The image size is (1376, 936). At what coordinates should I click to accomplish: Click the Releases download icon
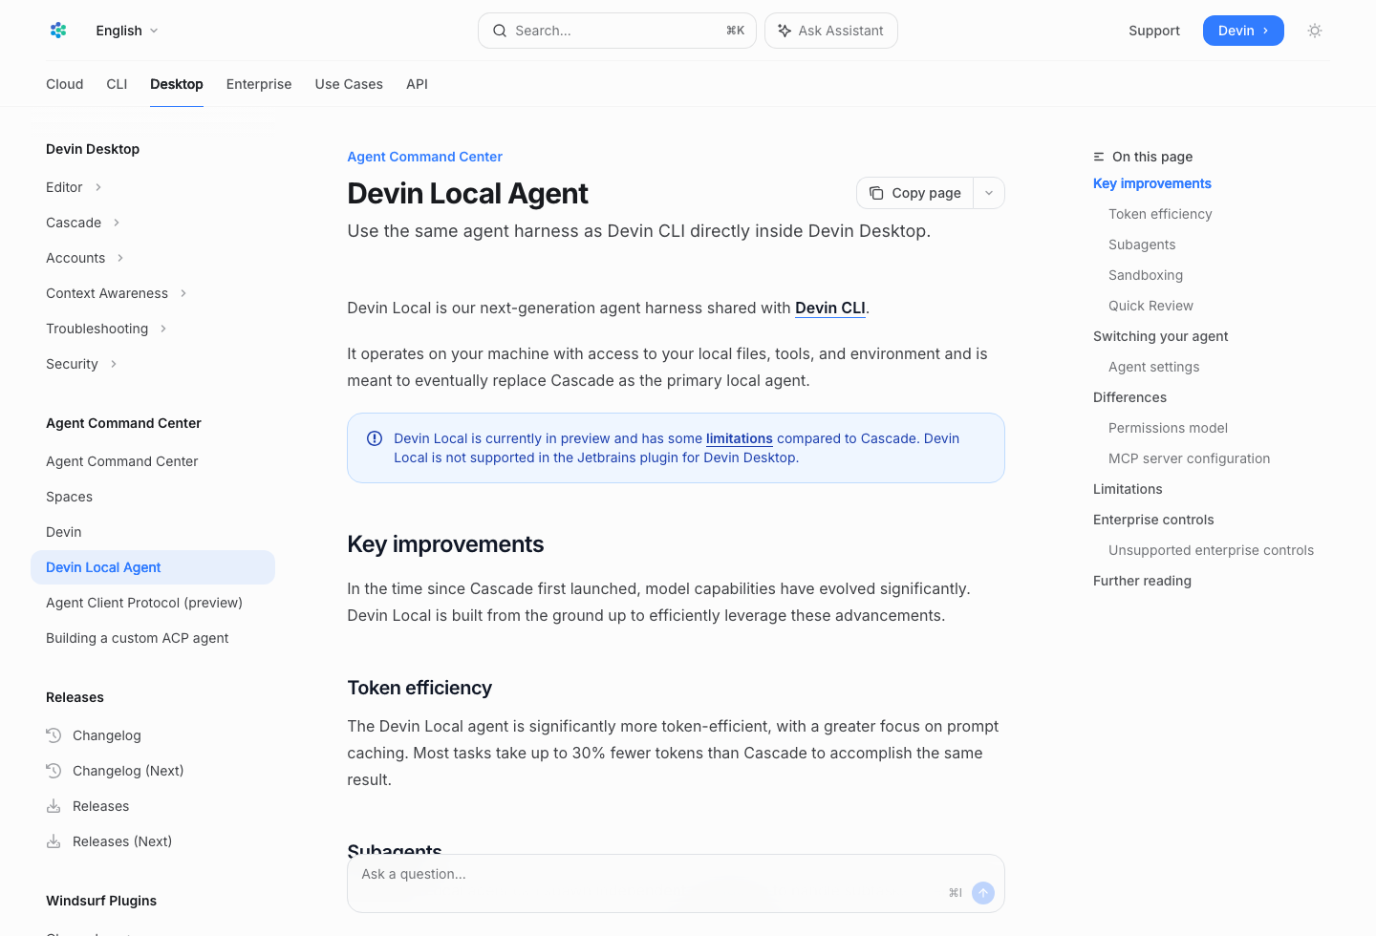[x=54, y=806]
